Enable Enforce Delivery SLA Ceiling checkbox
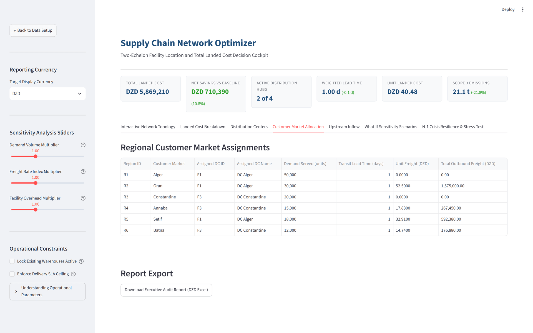Viewport: 533px width, 333px height. (12, 274)
